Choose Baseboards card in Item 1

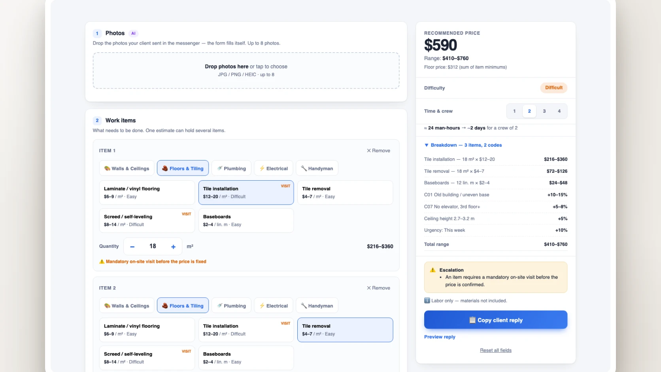[246, 221]
